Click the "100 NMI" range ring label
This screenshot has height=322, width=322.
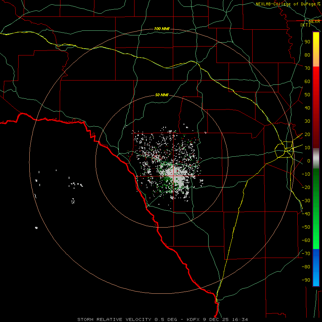click(162, 29)
